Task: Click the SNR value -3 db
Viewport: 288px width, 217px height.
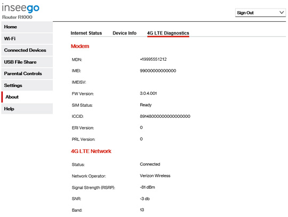Action: point(145,199)
